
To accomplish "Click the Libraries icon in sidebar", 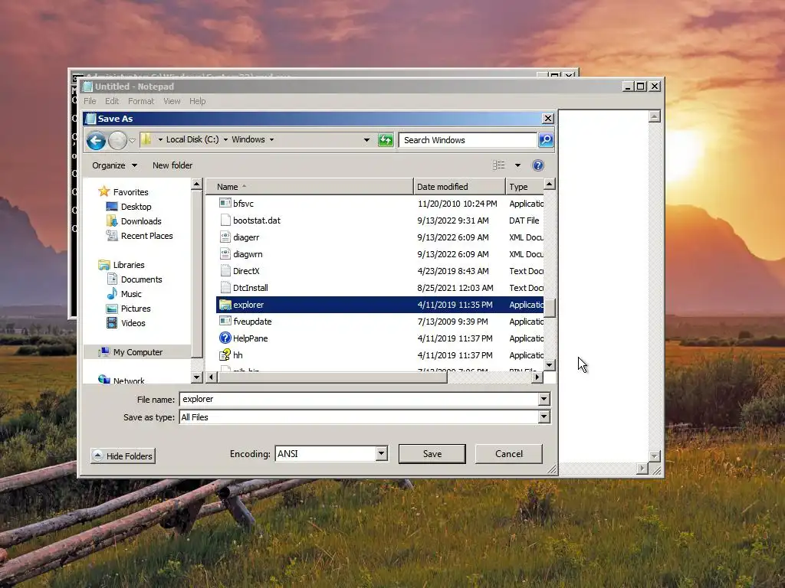I will click(x=104, y=264).
